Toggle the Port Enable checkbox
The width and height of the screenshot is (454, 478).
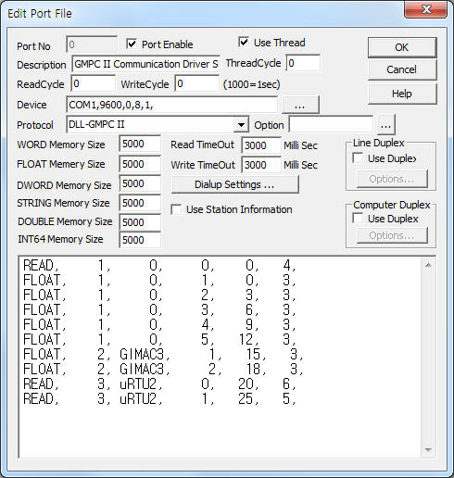coord(132,44)
